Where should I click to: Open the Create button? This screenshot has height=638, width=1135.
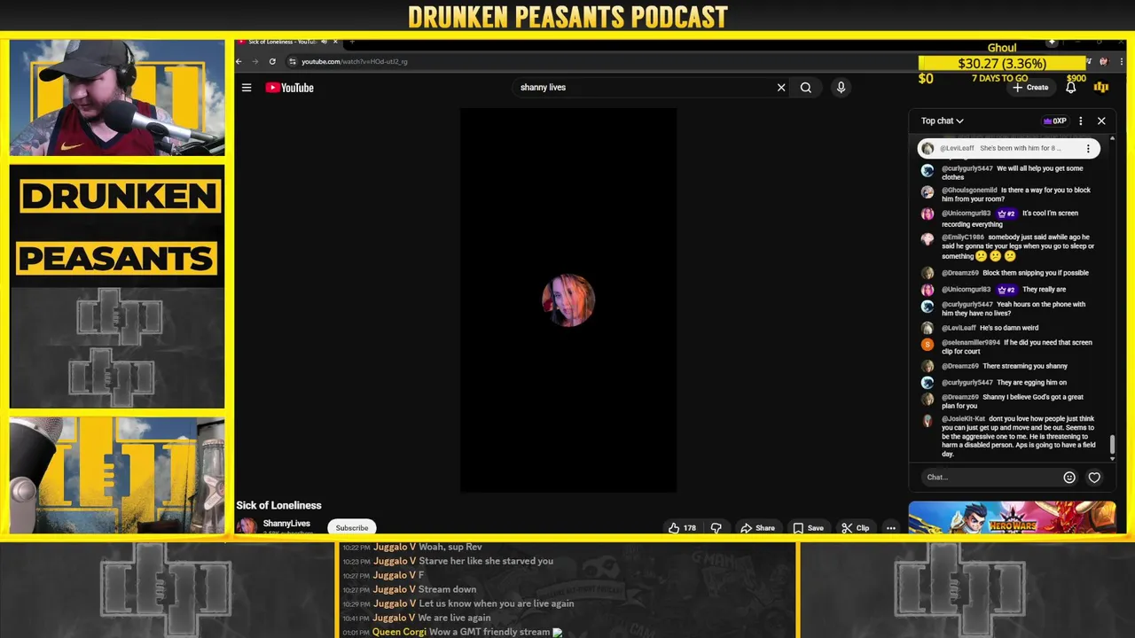[x=1030, y=88]
